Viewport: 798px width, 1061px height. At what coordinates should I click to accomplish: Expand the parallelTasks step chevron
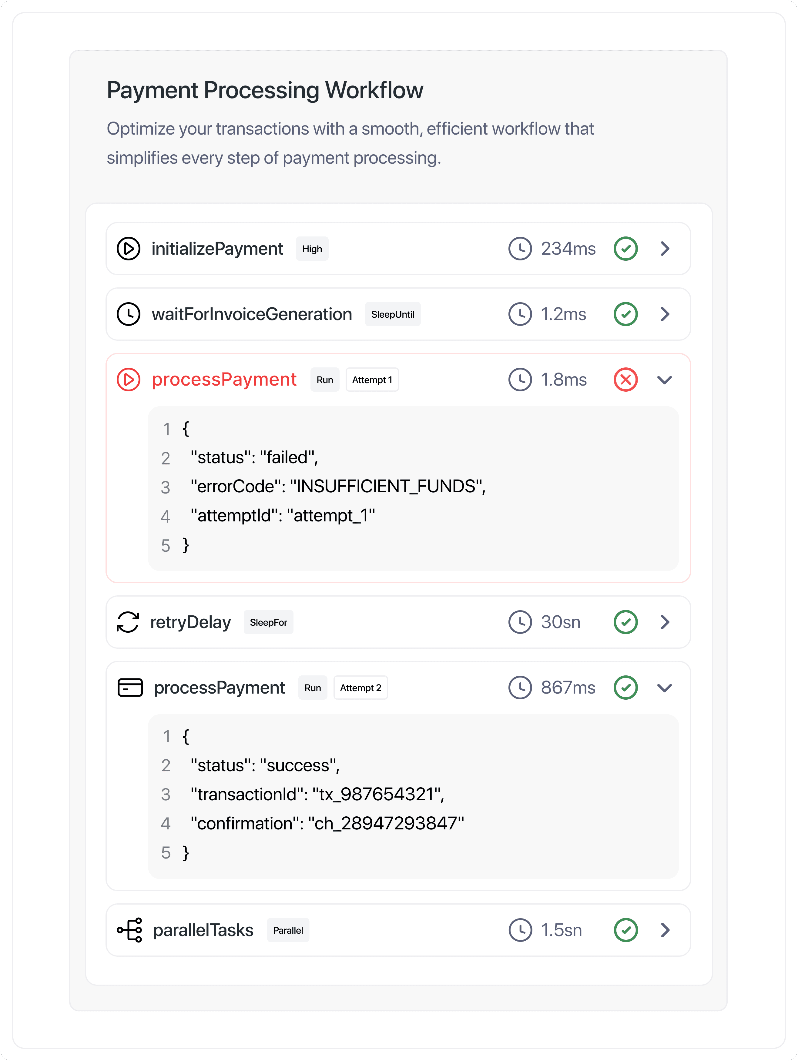pyautogui.click(x=665, y=930)
